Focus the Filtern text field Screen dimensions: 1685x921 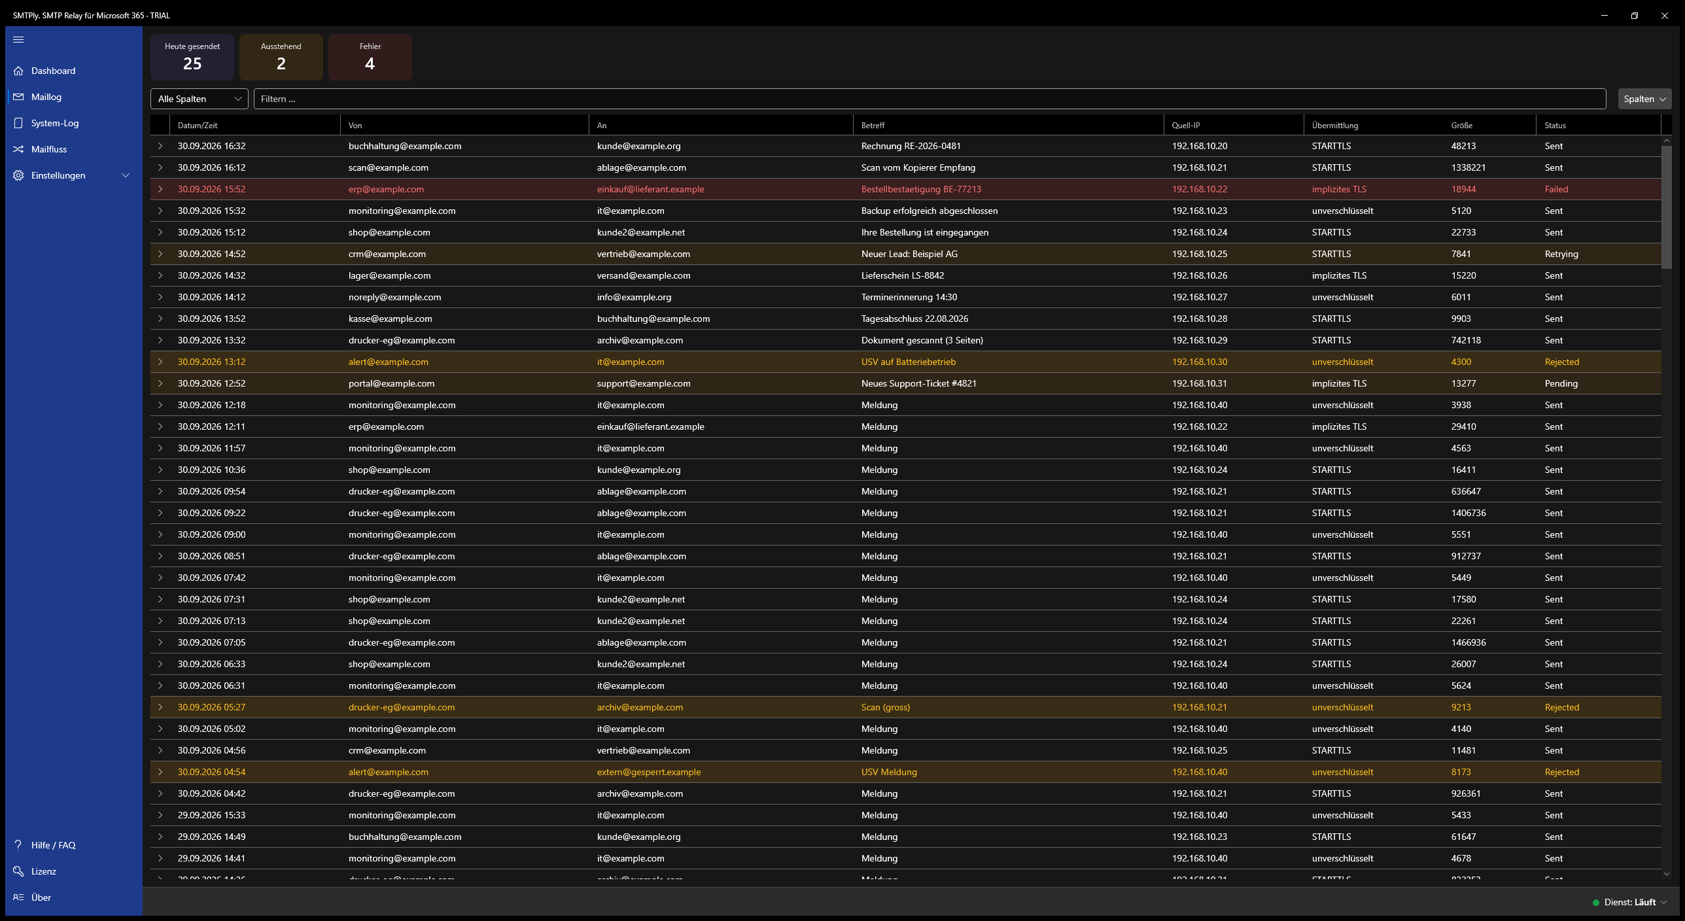click(929, 99)
